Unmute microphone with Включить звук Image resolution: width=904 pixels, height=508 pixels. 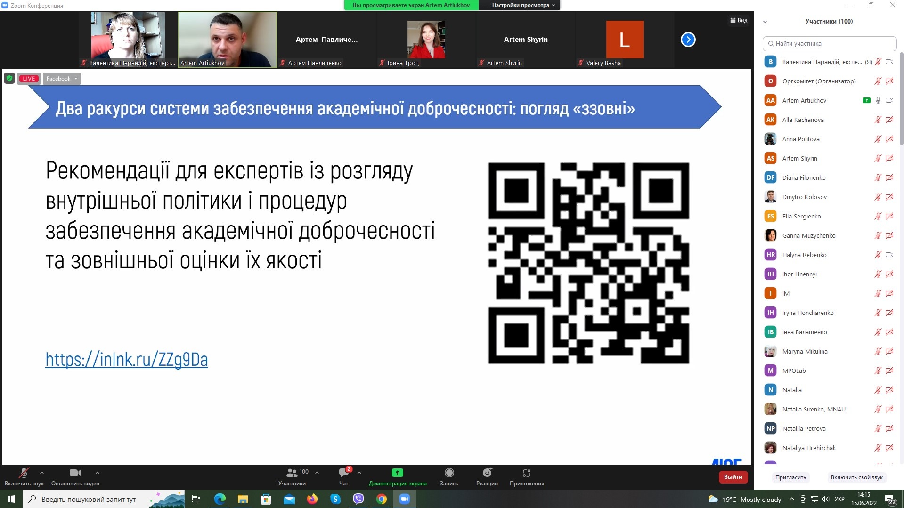(24, 473)
